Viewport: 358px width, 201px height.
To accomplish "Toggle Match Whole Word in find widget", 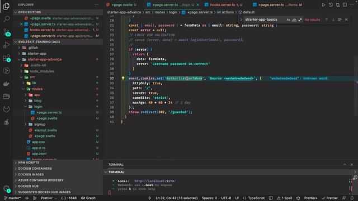I will tap(294, 20).
